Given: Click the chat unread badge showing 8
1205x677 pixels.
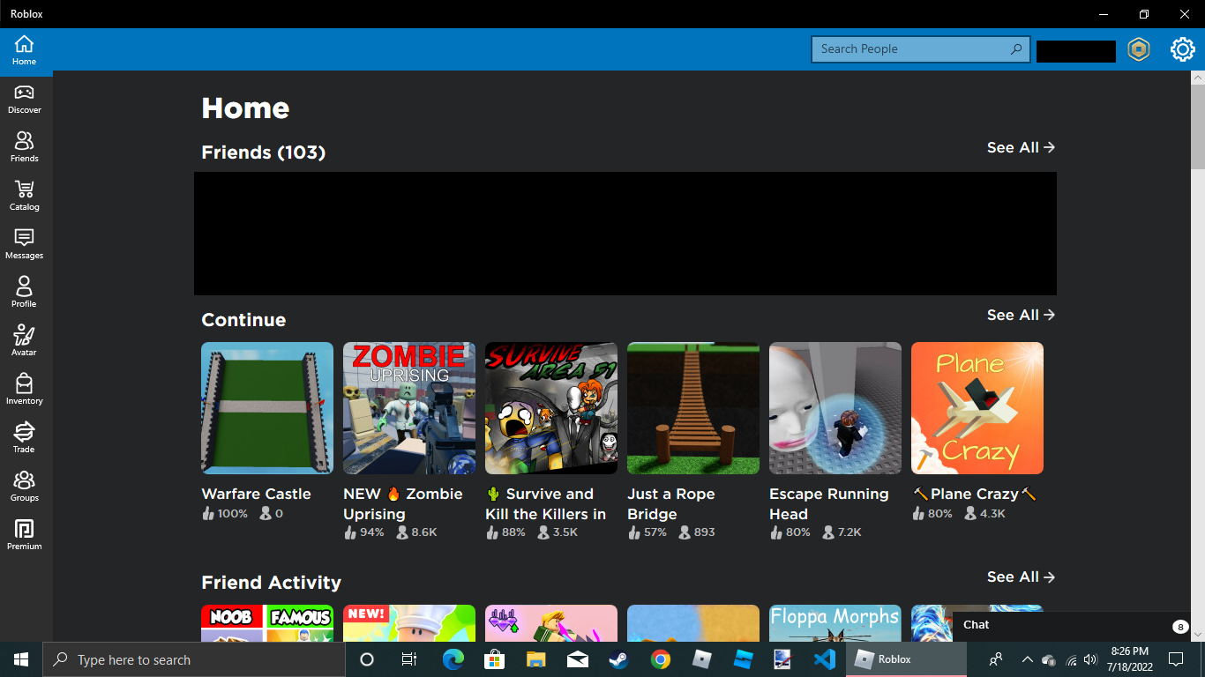Looking at the screenshot, I should tap(1180, 627).
